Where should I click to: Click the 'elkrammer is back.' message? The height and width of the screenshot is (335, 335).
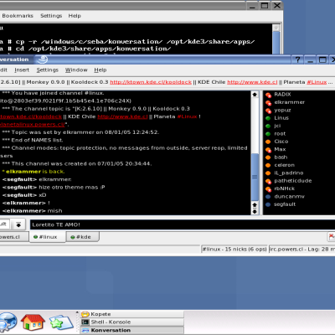click(x=33, y=172)
